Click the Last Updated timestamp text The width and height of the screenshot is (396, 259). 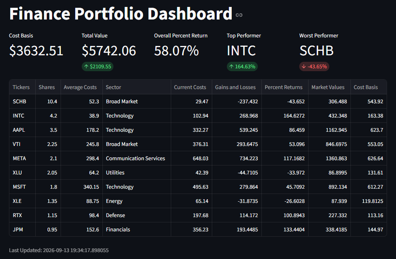click(59, 250)
